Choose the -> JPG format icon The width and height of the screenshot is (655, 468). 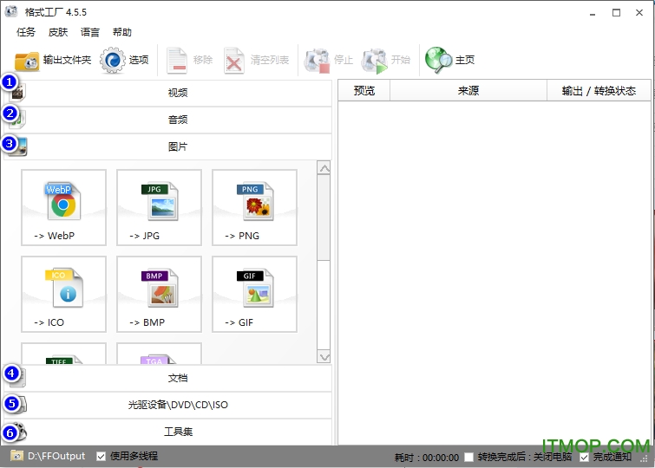pyautogui.click(x=159, y=207)
